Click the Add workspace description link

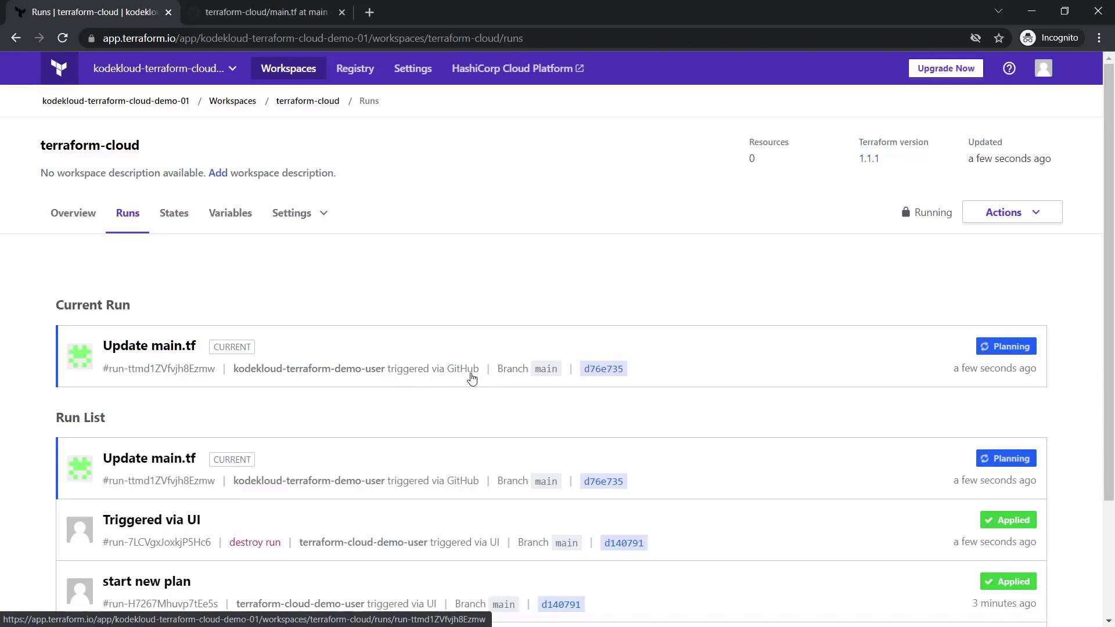click(x=218, y=173)
